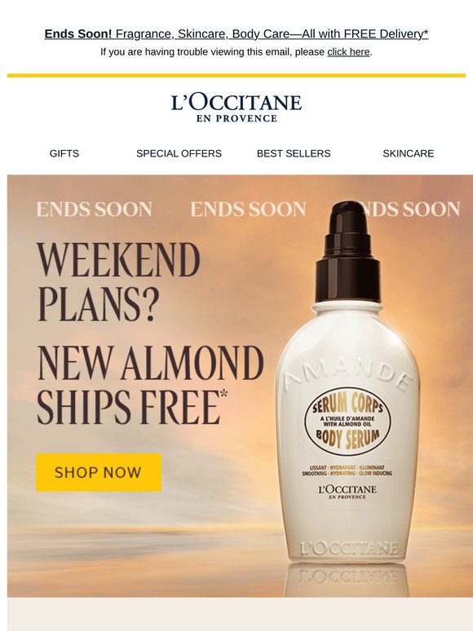
Task: Click the "Weekend Plans?" headline text
Action: pyautogui.click(x=119, y=282)
